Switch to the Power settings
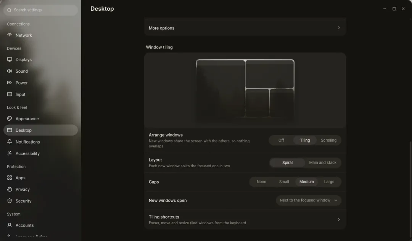The height and width of the screenshot is (241, 412). click(x=40, y=83)
